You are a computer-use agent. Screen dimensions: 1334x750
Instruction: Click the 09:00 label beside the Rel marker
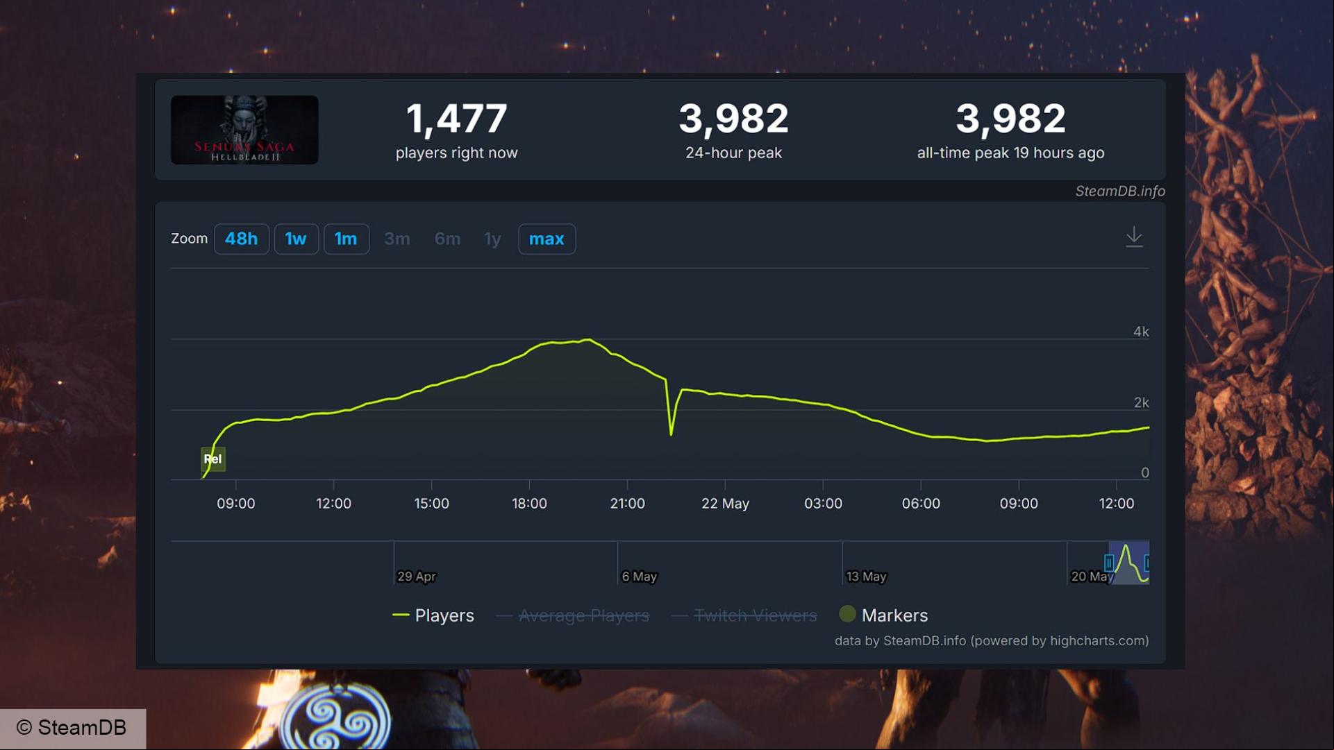pos(235,504)
